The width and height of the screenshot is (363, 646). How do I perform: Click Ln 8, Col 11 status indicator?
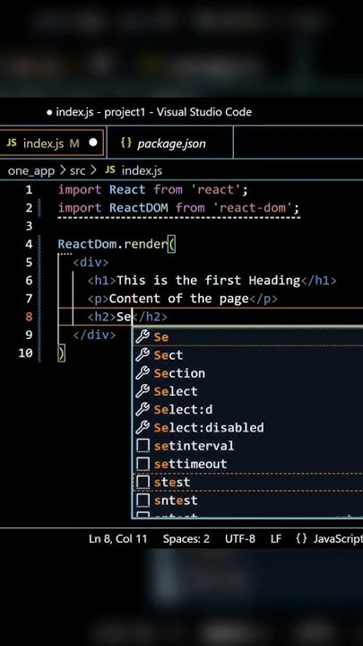(x=117, y=539)
